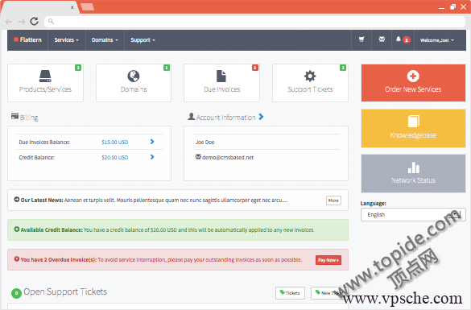
Task: Expand the Support menu
Action: [143, 40]
